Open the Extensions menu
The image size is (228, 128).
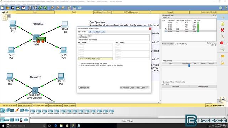(31, 4)
